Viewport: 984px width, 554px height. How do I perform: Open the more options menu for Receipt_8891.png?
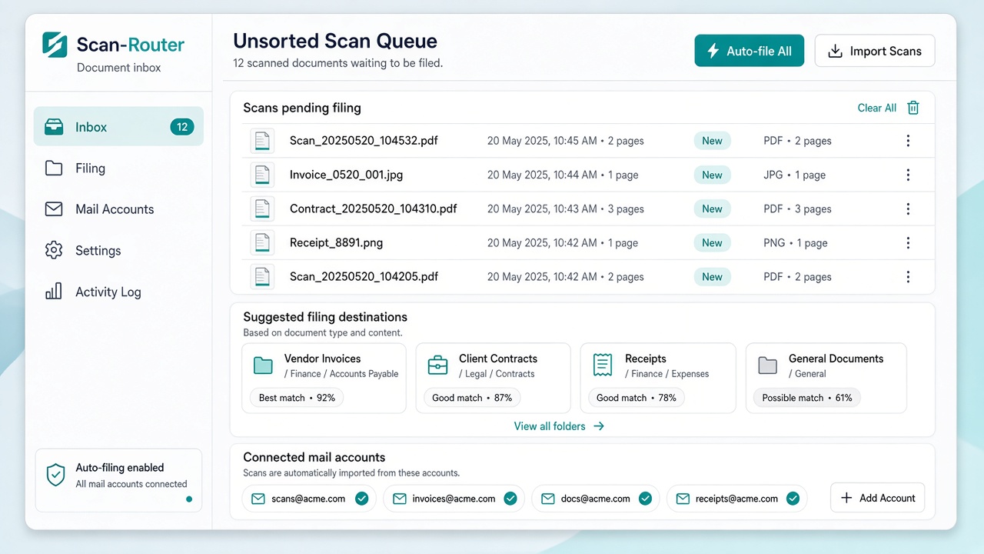point(908,242)
